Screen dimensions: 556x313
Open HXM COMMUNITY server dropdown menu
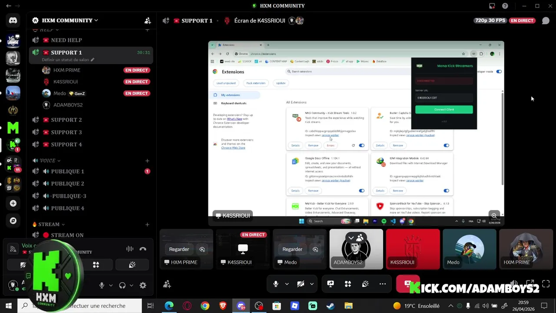pyautogui.click(x=65, y=20)
